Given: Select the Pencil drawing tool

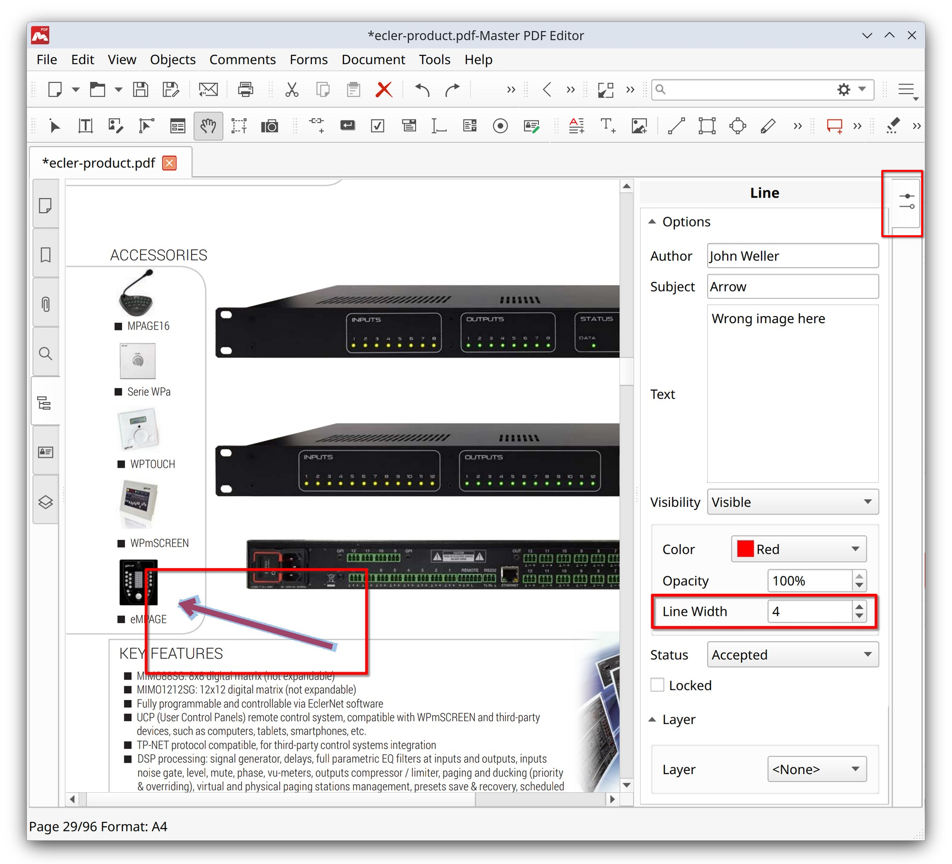Looking at the screenshot, I should click(x=768, y=126).
